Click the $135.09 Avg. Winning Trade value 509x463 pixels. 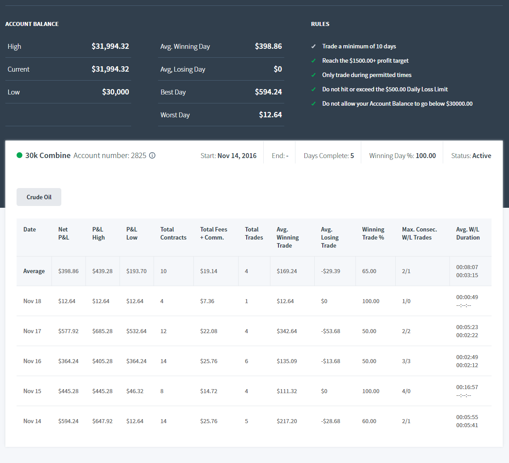287,361
